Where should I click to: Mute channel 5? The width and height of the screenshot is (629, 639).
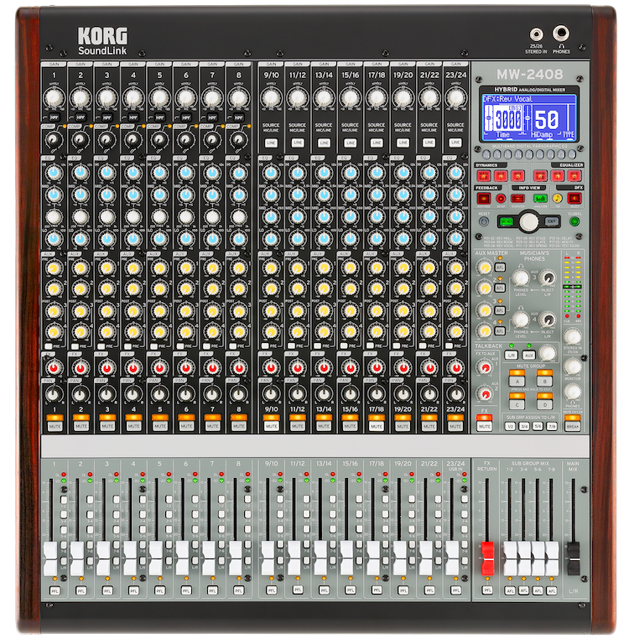tap(160, 426)
